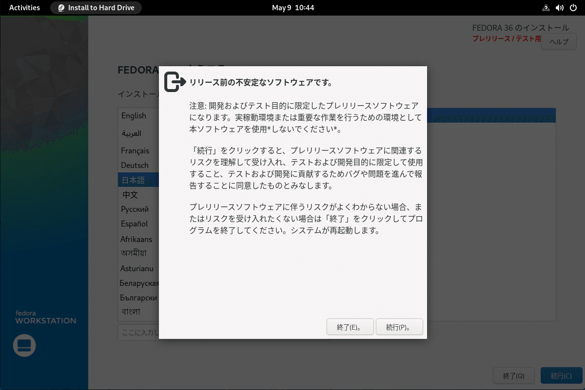Screen dimensions: 585x390
Task: Click the round keyboard layout icon
Action: (24, 345)
